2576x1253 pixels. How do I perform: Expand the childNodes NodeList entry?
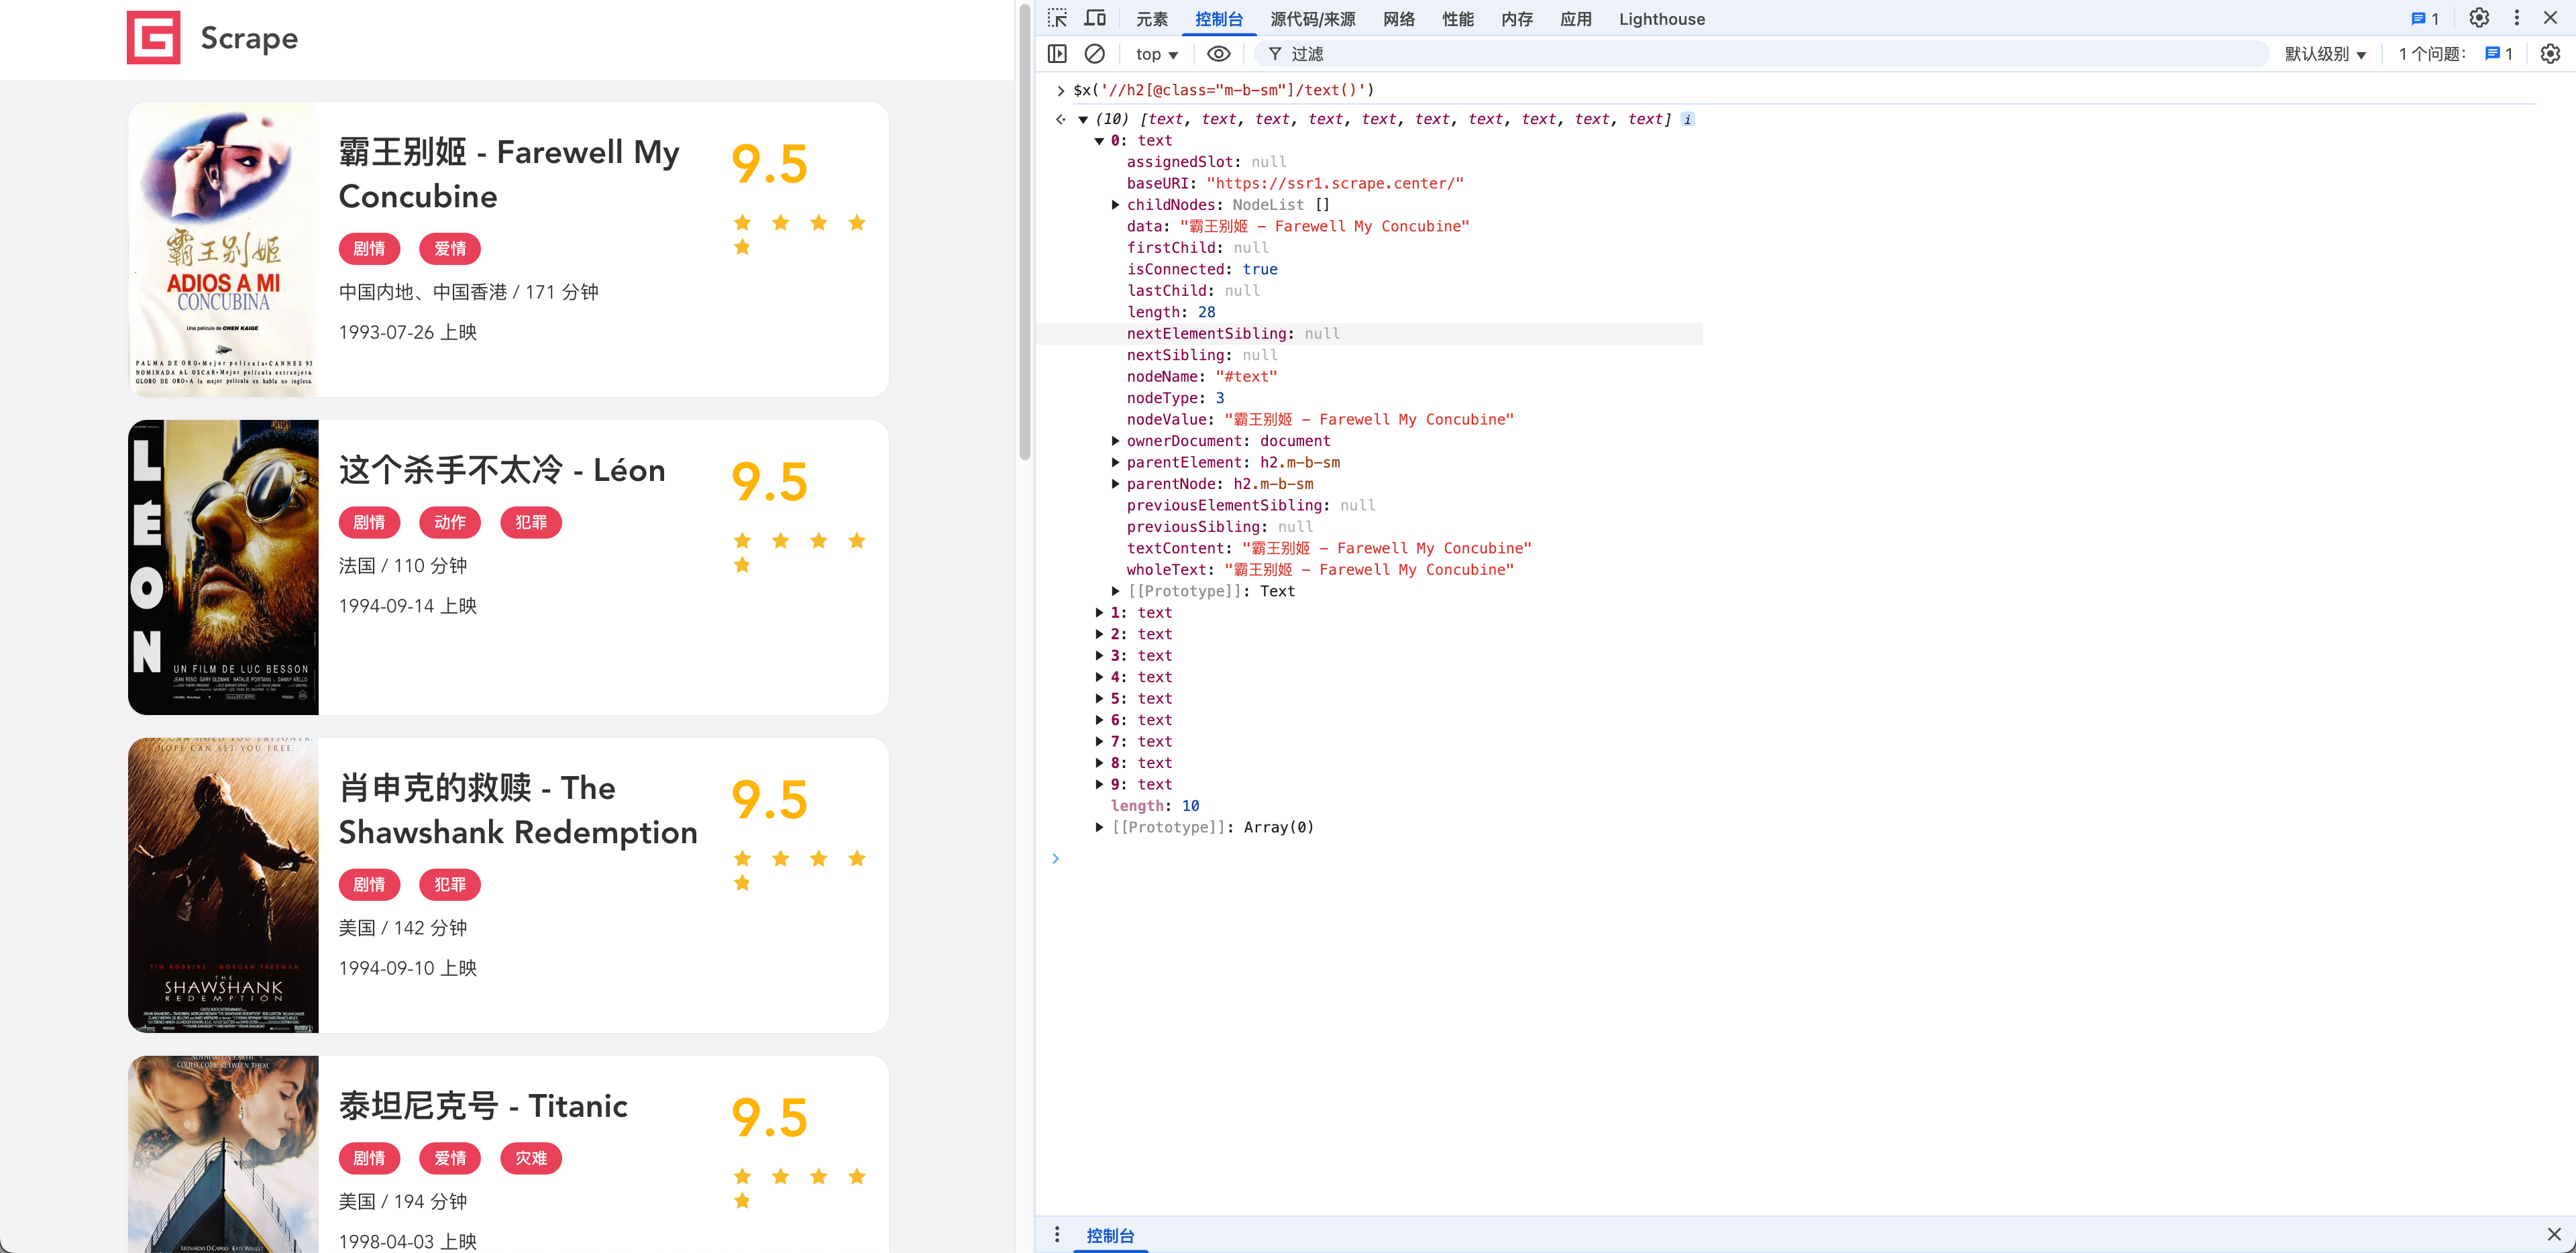(1116, 205)
